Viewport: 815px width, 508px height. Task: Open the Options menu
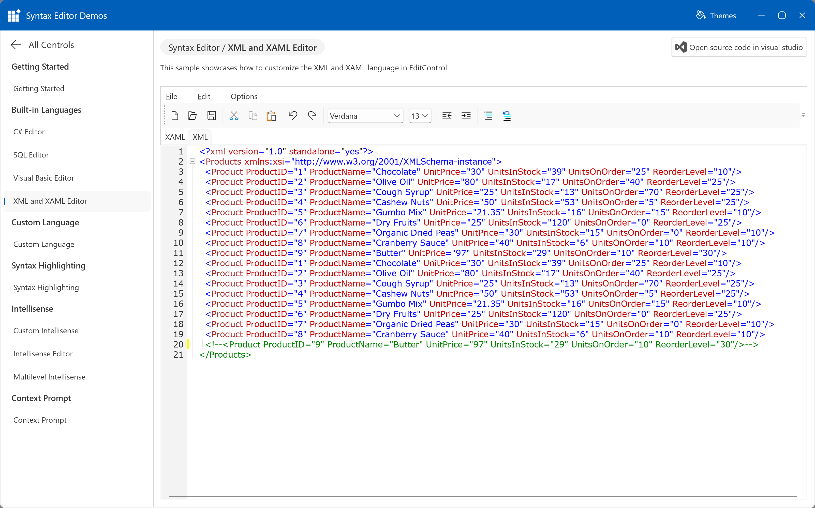[x=244, y=97]
